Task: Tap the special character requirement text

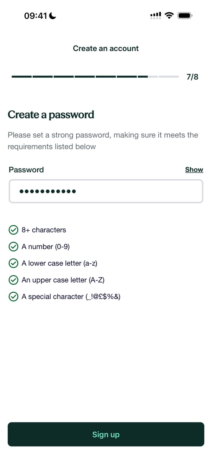Action: tap(71, 297)
